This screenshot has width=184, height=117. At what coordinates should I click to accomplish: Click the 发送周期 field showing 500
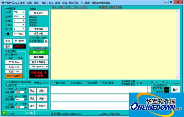pos(20,99)
